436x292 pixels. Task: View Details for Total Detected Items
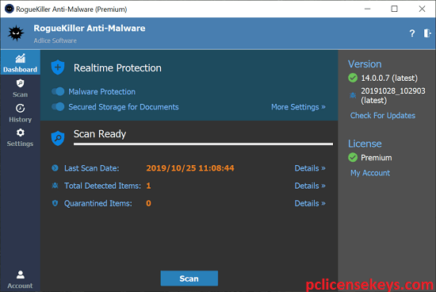(x=310, y=186)
